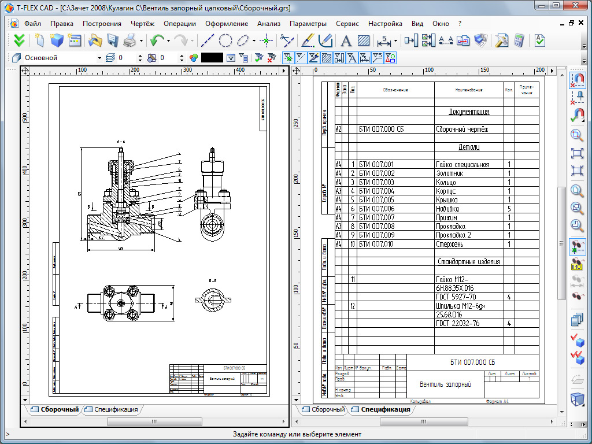
Task: Click the 3D view cube icon
Action: (577, 399)
